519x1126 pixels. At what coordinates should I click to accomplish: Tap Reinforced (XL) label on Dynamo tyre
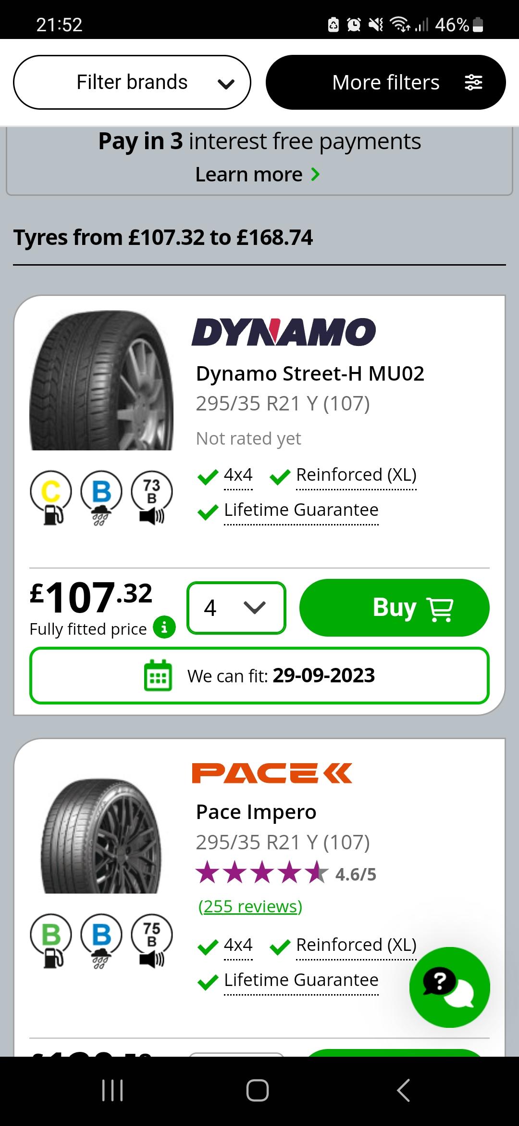click(x=356, y=475)
